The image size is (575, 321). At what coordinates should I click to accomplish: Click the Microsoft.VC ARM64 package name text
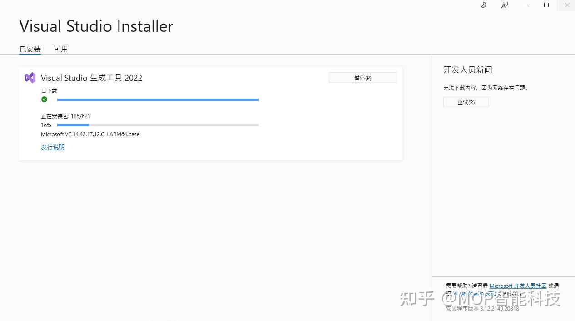point(90,134)
